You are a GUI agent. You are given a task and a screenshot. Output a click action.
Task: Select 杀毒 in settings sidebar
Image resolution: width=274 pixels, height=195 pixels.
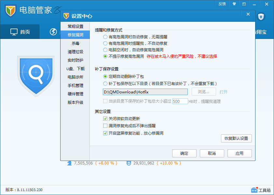[75, 43]
